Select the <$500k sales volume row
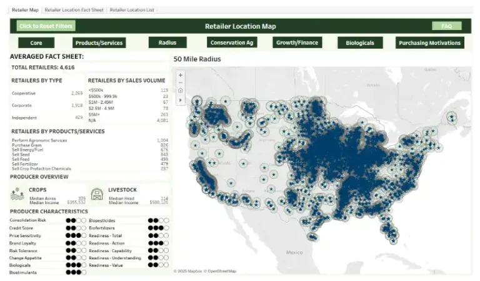 point(128,90)
